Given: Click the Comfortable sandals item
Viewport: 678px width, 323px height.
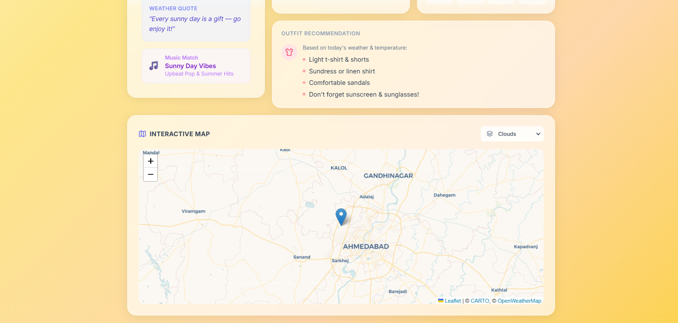Looking at the screenshot, I should (339, 83).
